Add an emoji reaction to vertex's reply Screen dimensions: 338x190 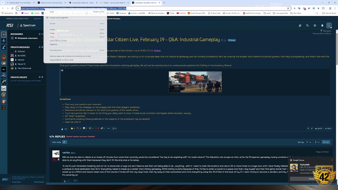75,181
